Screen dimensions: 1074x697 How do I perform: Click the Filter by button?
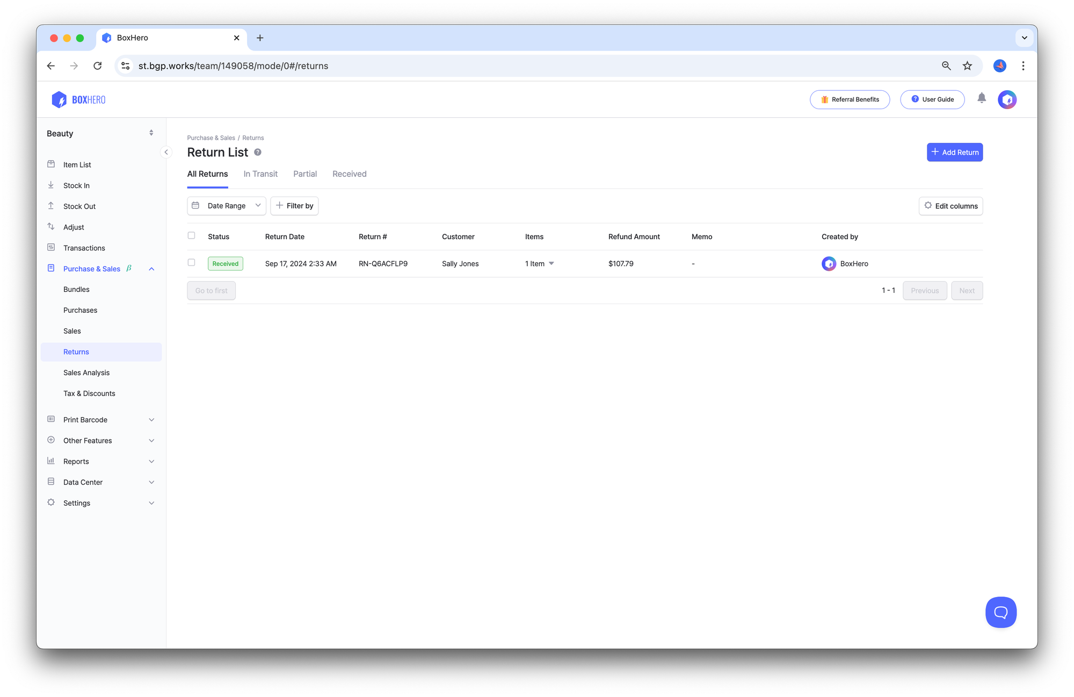tap(294, 205)
